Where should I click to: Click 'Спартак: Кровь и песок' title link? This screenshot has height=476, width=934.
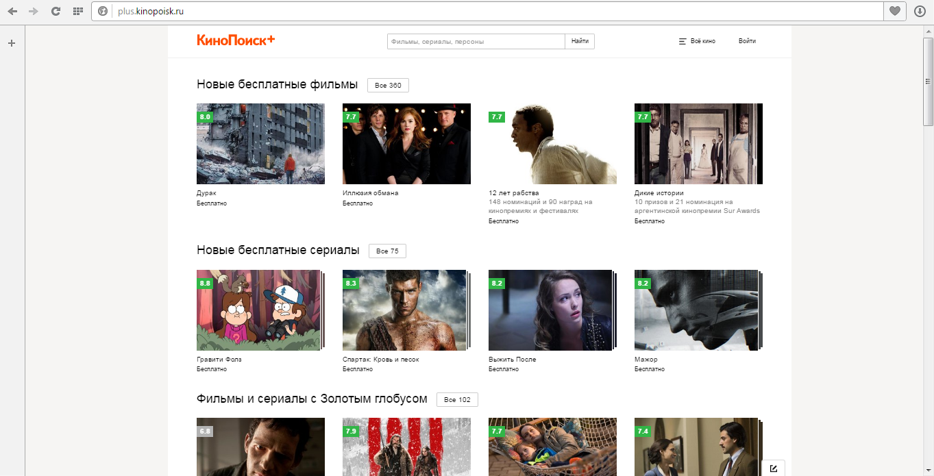point(380,360)
